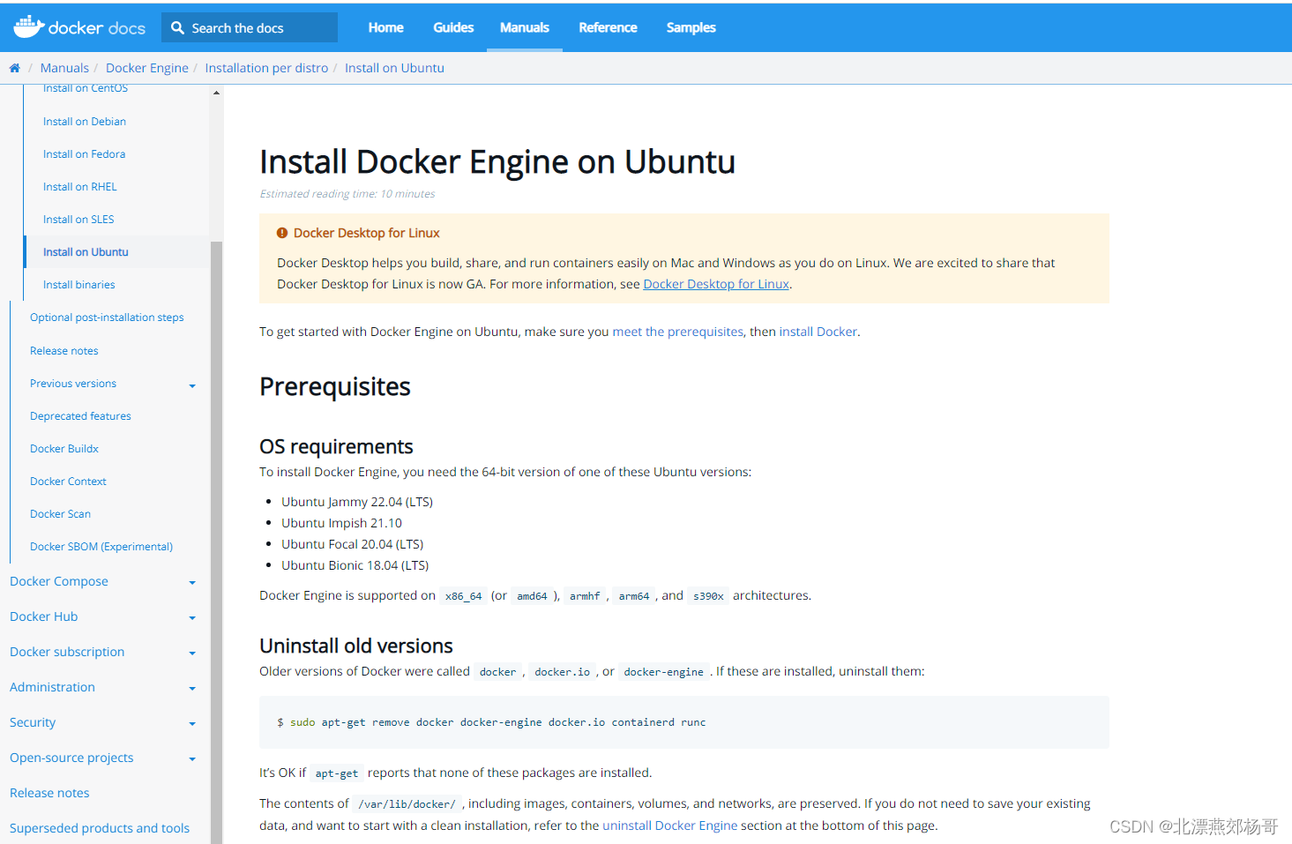Click Install on Ubuntu breadcrumb
The height and width of the screenshot is (844, 1292).
(394, 68)
